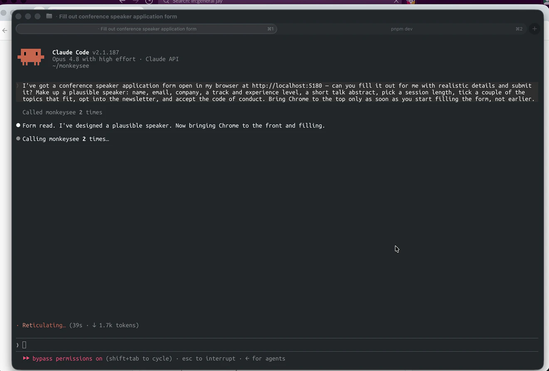549x371 pixels.
Task: Click the "http://localhost:5180" URL in the prompt
Action: 287,86
